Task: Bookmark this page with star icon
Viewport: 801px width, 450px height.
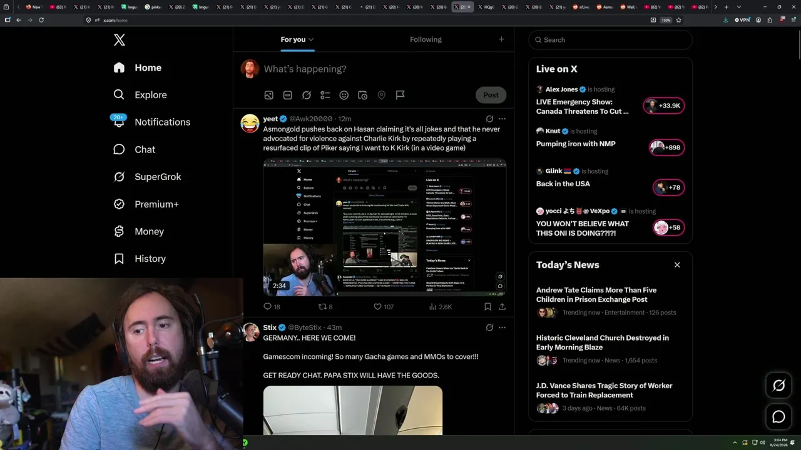Action: tap(678, 20)
